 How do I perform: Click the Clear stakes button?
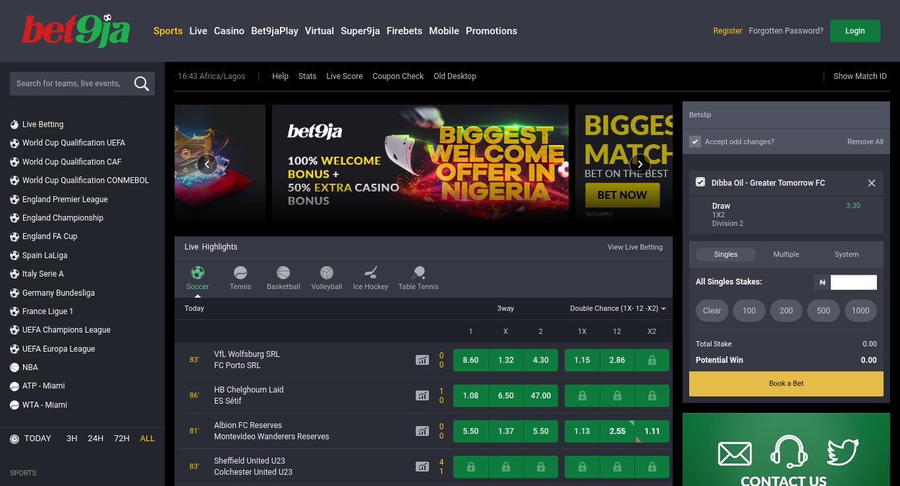712,311
